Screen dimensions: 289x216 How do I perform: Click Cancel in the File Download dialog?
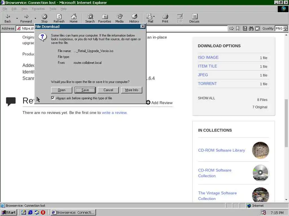pyautogui.click(x=108, y=90)
